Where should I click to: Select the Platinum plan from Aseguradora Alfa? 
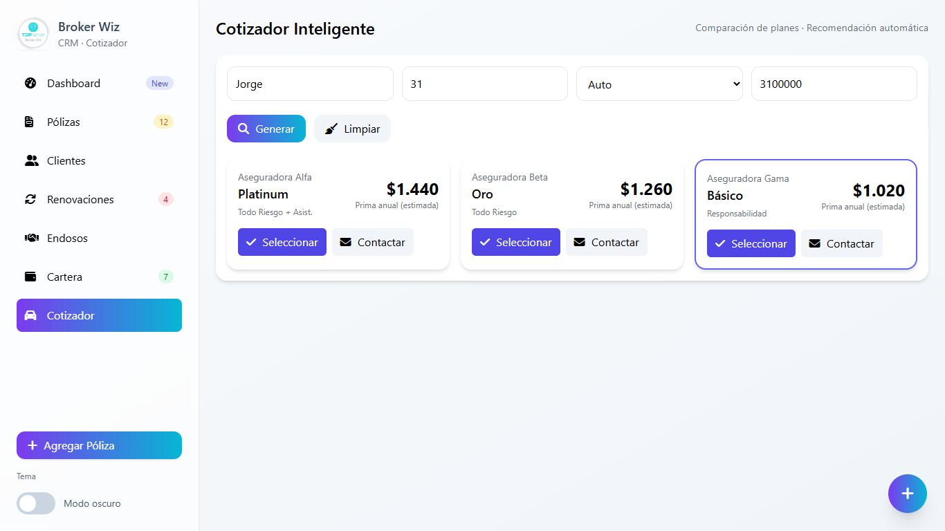coord(282,243)
